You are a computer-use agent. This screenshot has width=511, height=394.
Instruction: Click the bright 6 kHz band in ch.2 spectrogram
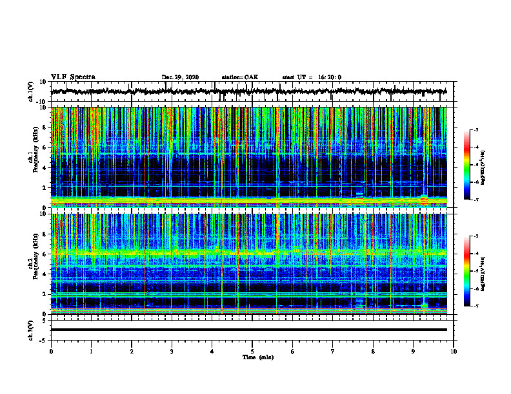tap(249, 252)
